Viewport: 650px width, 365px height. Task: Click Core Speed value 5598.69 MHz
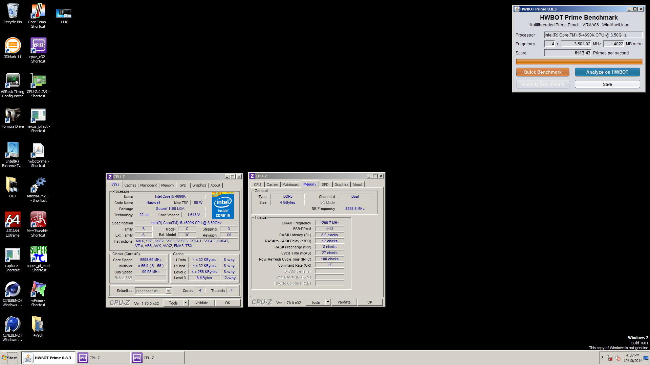pos(151,260)
